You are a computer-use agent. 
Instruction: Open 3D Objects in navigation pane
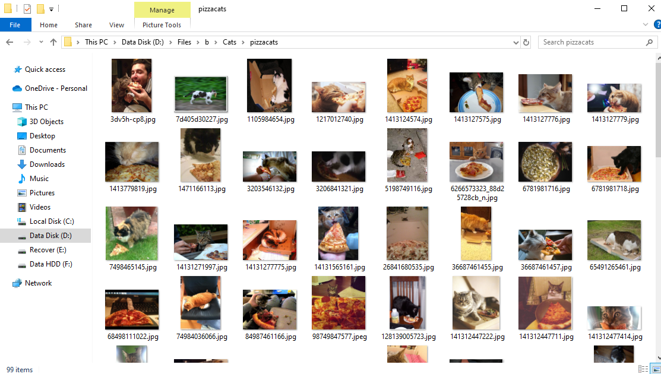click(x=46, y=122)
